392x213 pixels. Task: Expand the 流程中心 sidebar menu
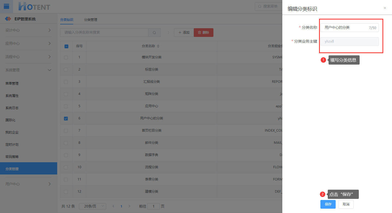coord(29,57)
